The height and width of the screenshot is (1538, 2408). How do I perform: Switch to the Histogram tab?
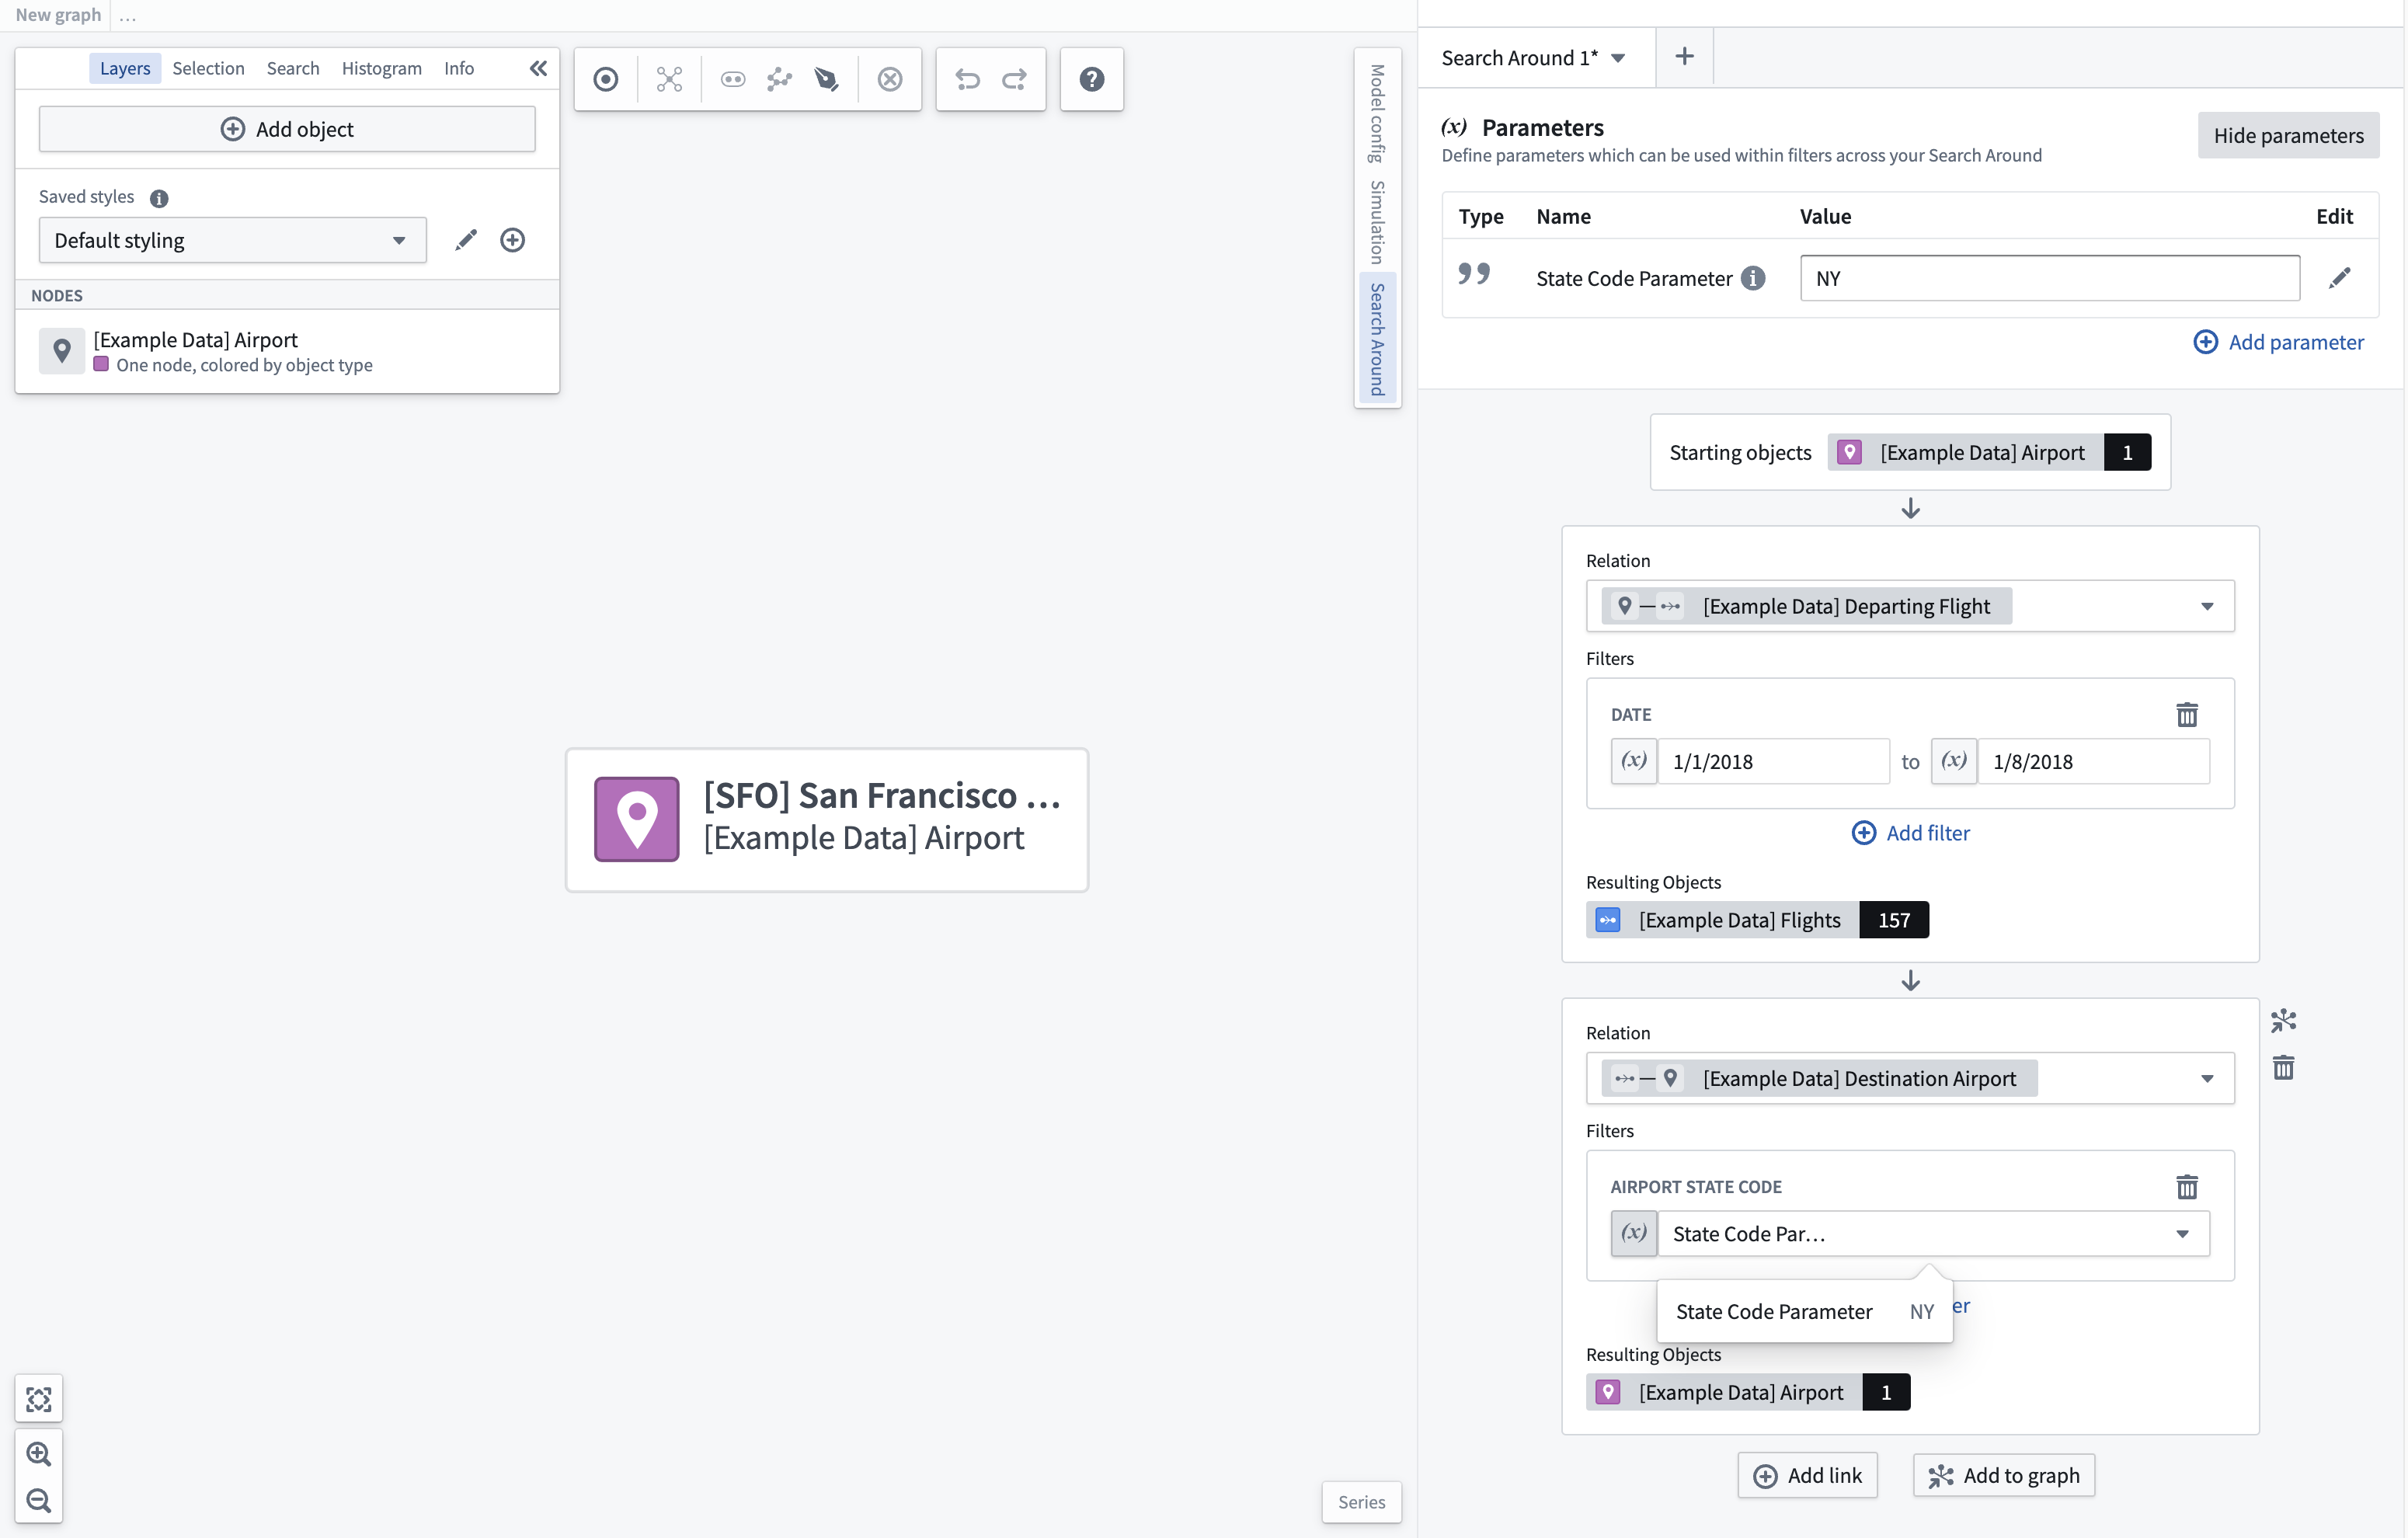381,68
